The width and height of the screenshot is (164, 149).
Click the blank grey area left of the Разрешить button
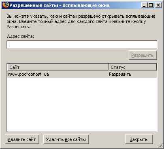(x=68, y=55)
